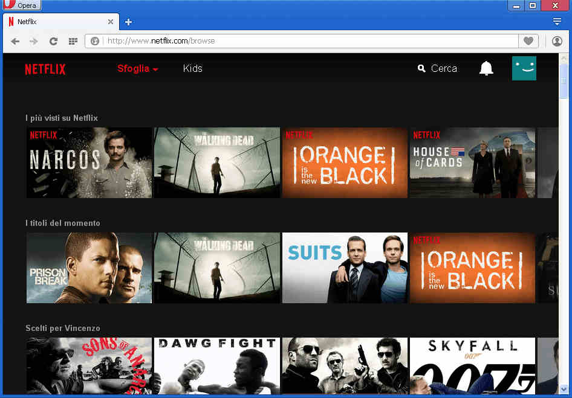
Task: Open Orange is the New Black in titoli del momento
Action: tap(472, 268)
